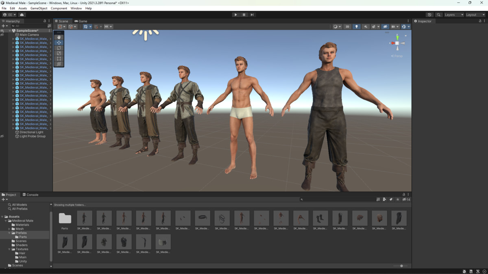The height and width of the screenshot is (274, 488).
Task: Adjust the asset thumbnail size slider
Action: click(401, 266)
